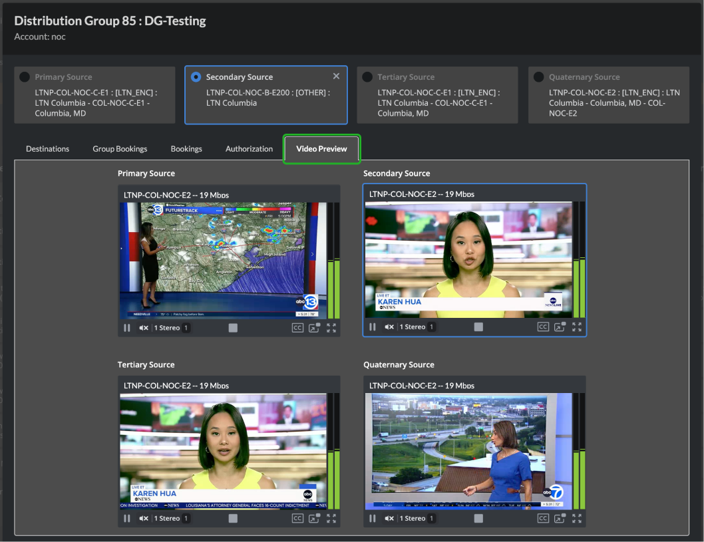This screenshot has height=542, width=704.
Task: Click the Quaternary Source video thumbnail
Action: click(x=468, y=452)
